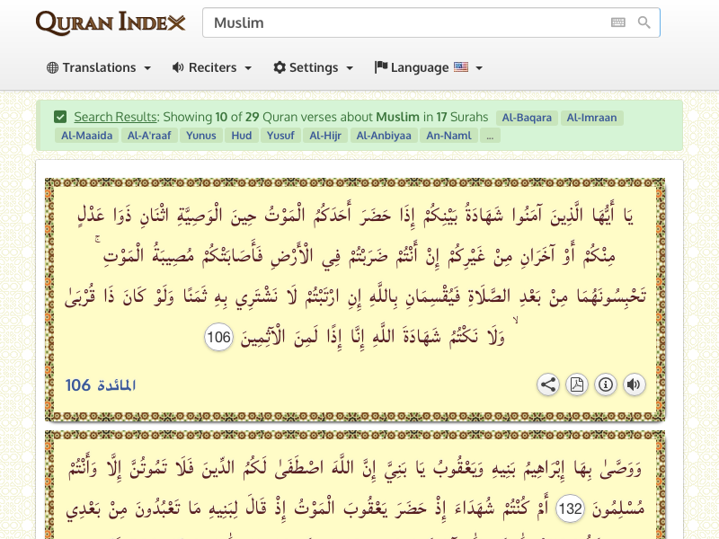Filter results by Al-Hijr surah
This screenshot has width=719, height=539.
tap(325, 136)
